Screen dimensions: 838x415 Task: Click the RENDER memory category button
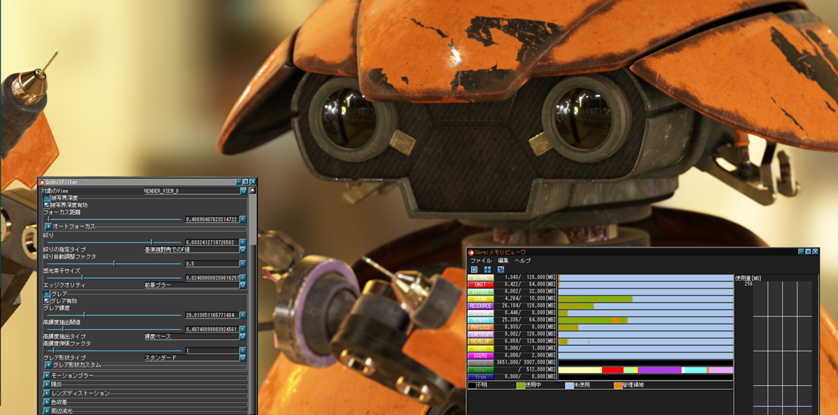coord(480,320)
